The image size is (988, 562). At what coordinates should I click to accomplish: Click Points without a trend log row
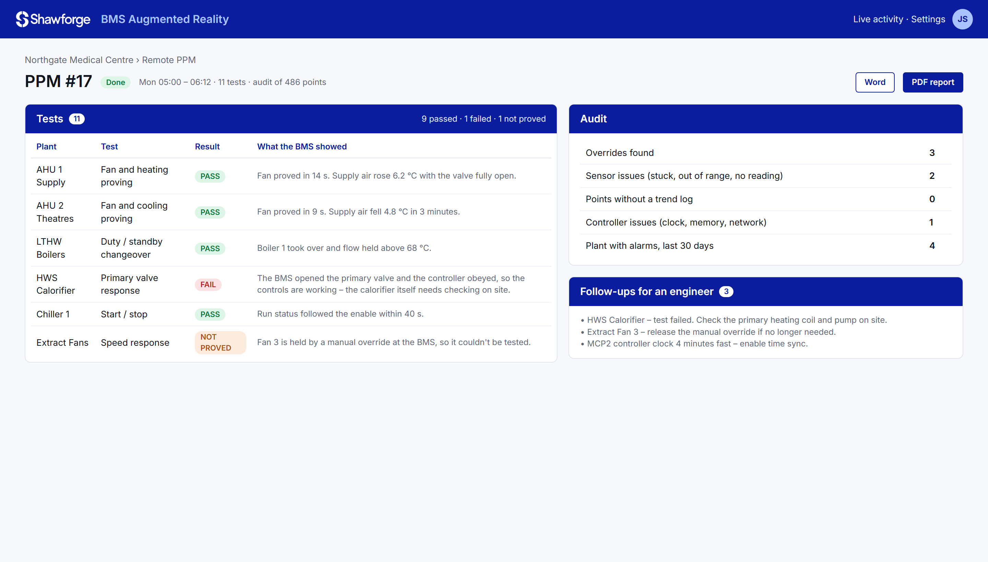coord(765,199)
